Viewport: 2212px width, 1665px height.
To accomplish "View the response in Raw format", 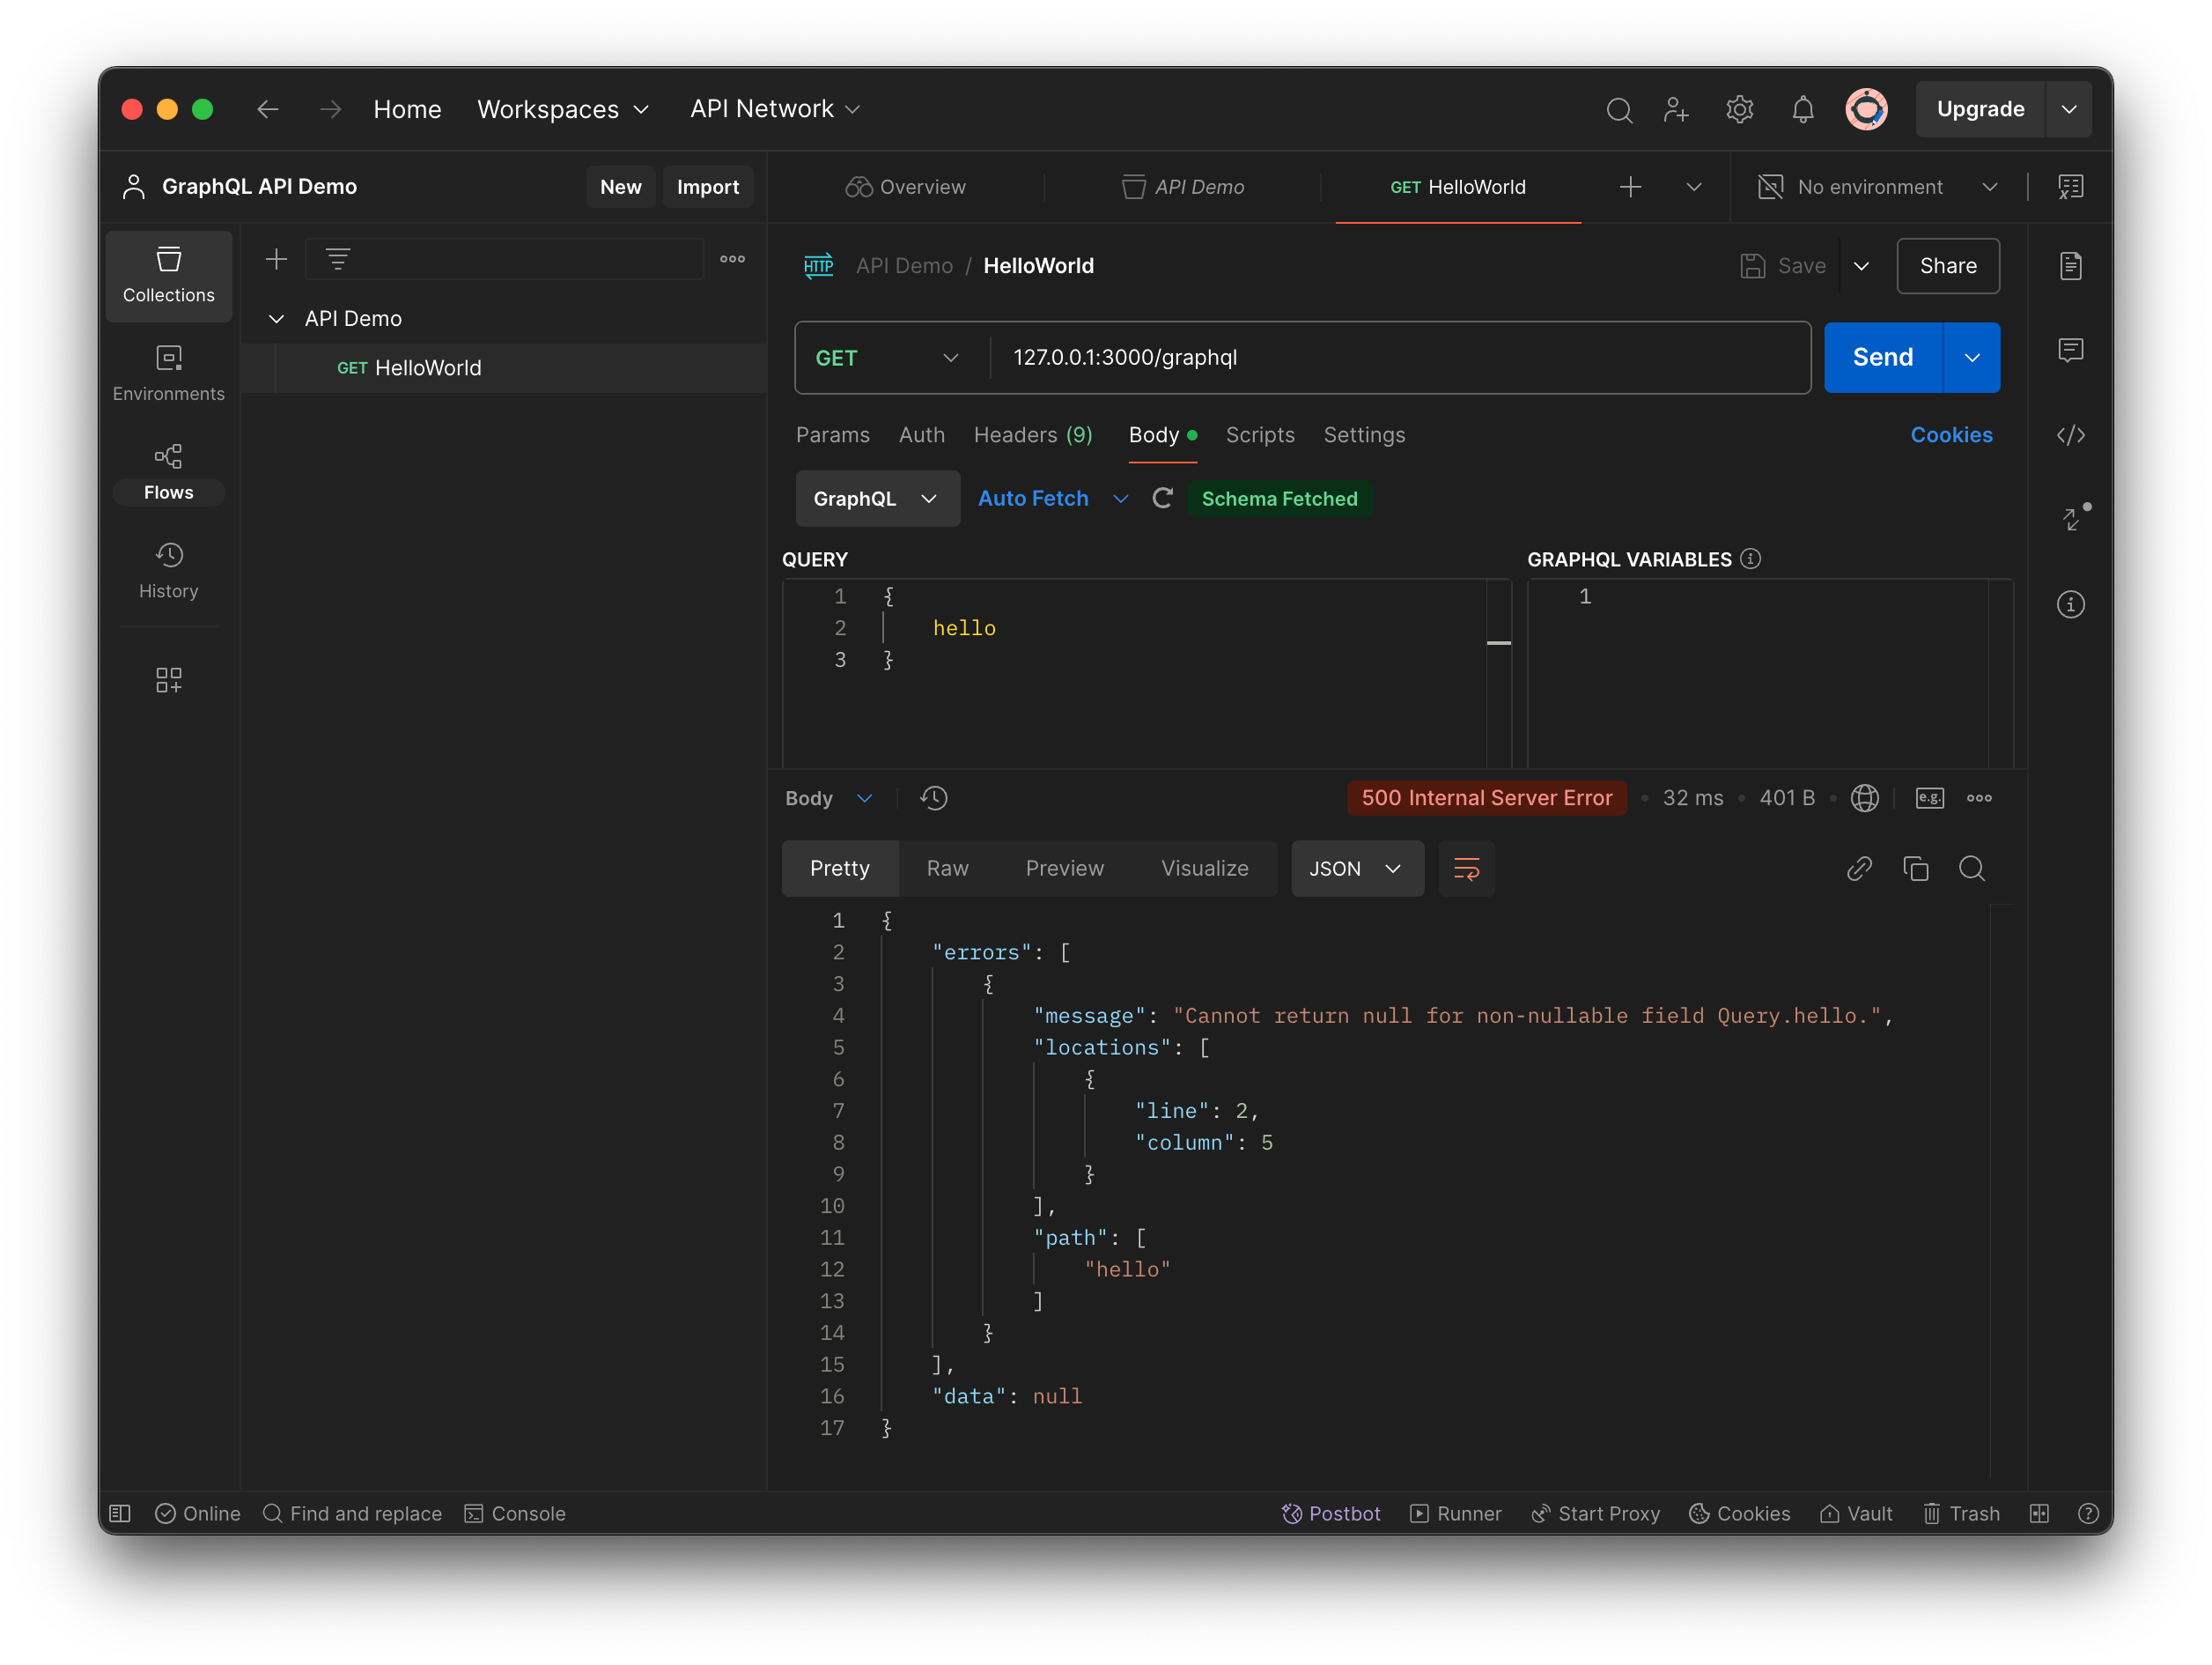I will point(947,869).
